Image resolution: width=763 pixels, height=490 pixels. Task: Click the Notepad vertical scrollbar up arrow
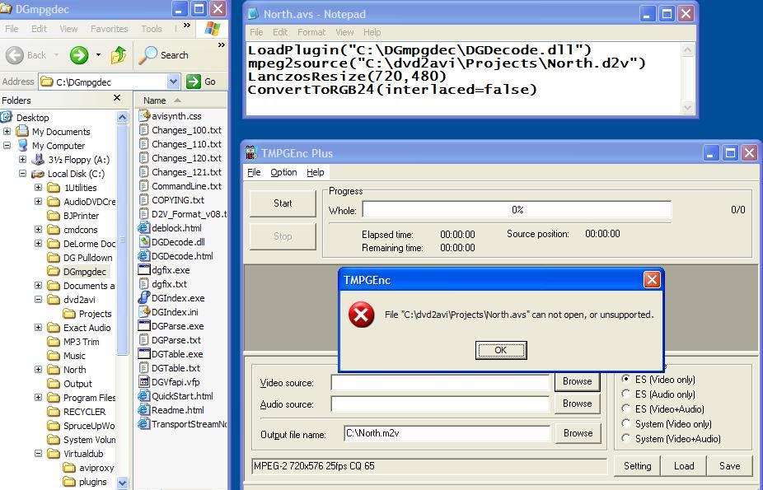687,49
